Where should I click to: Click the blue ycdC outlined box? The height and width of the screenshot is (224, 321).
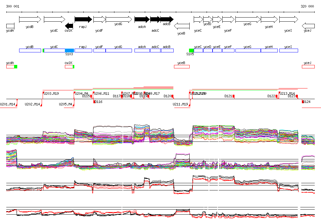pyautogui.click(x=55, y=51)
